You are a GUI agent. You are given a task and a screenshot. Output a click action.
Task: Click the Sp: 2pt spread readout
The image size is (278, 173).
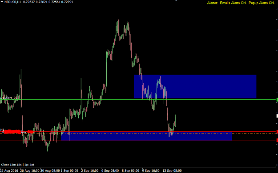click(29, 165)
